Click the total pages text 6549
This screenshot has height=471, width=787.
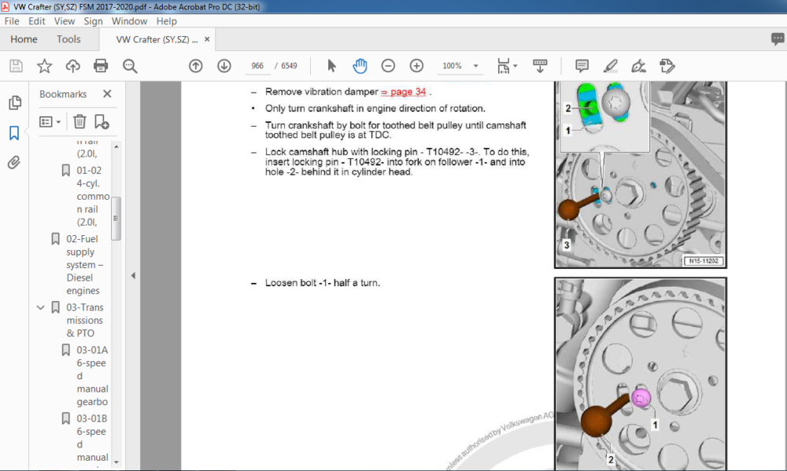coord(289,66)
